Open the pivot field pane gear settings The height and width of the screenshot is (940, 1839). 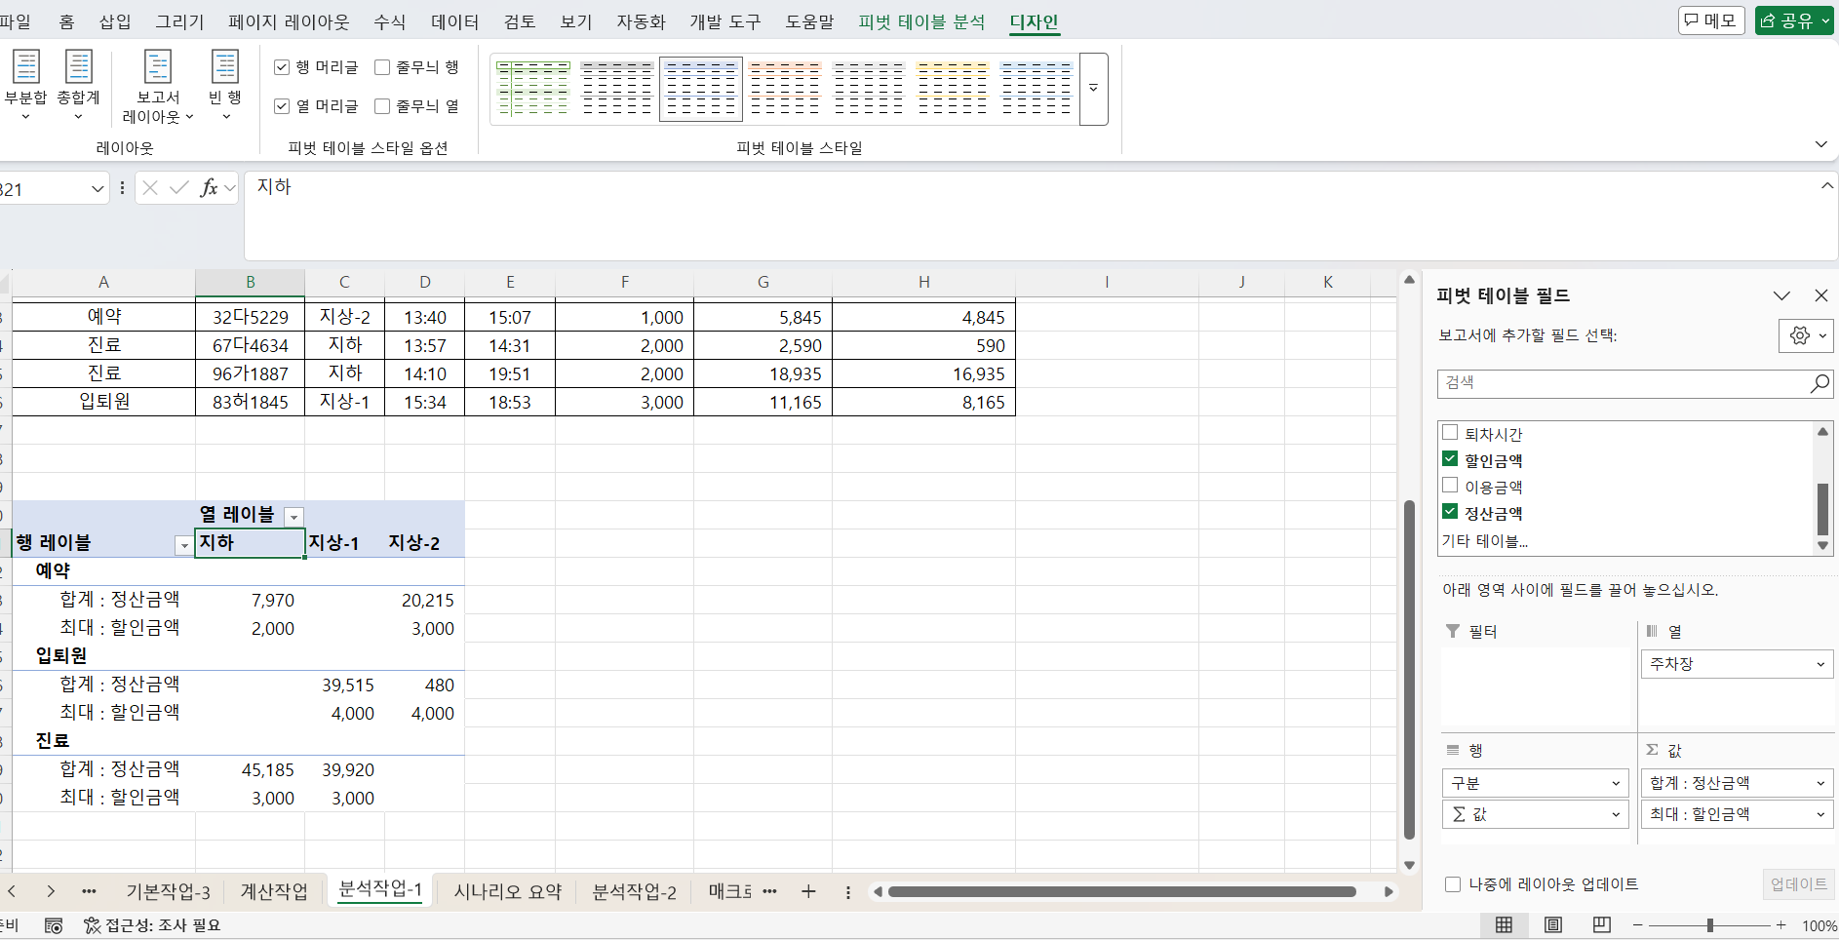point(1805,335)
